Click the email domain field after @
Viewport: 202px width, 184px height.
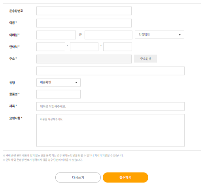[x=108, y=35]
